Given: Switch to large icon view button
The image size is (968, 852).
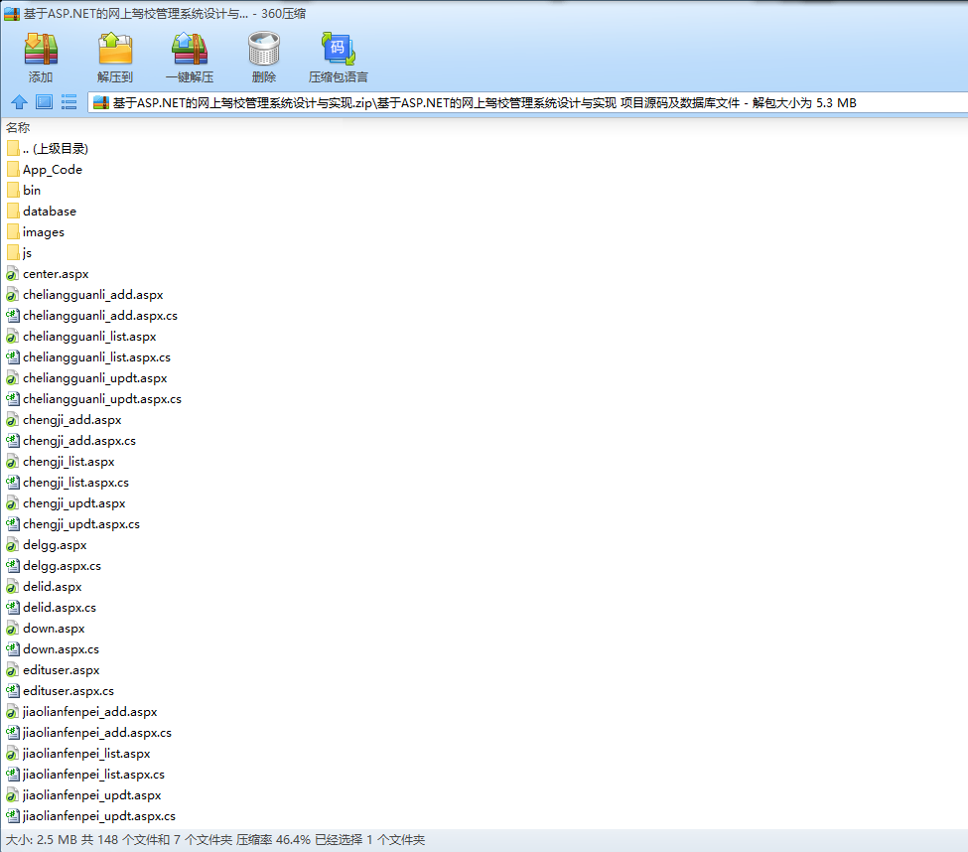Looking at the screenshot, I should (44, 102).
